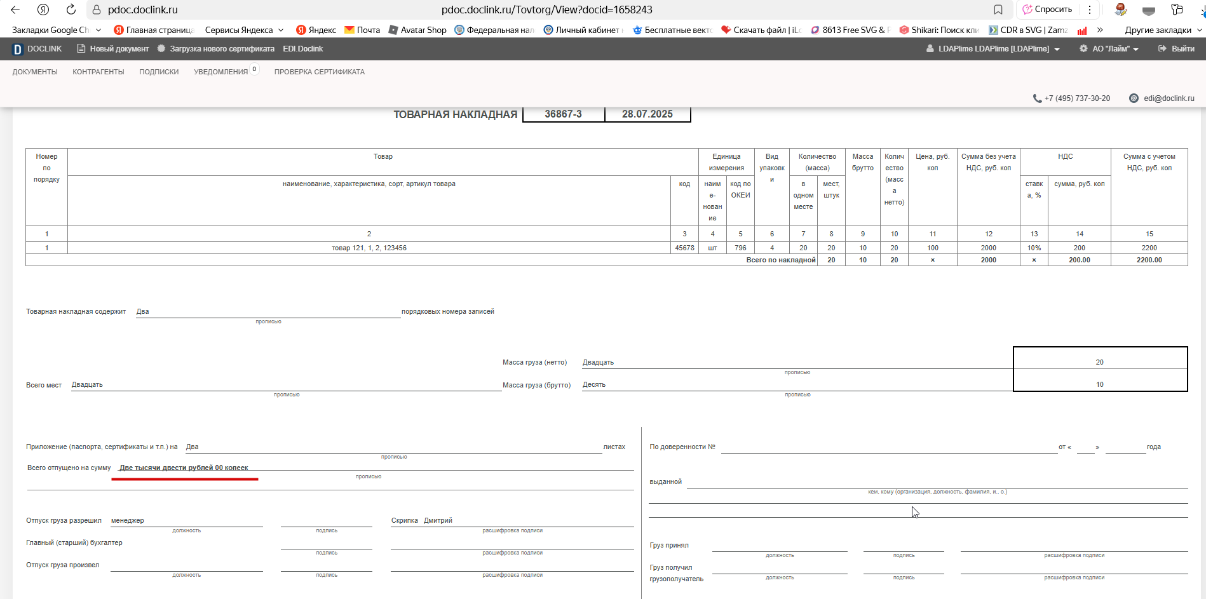Click the notifications count badge 0
The image size is (1206, 599).
point(254,69)
